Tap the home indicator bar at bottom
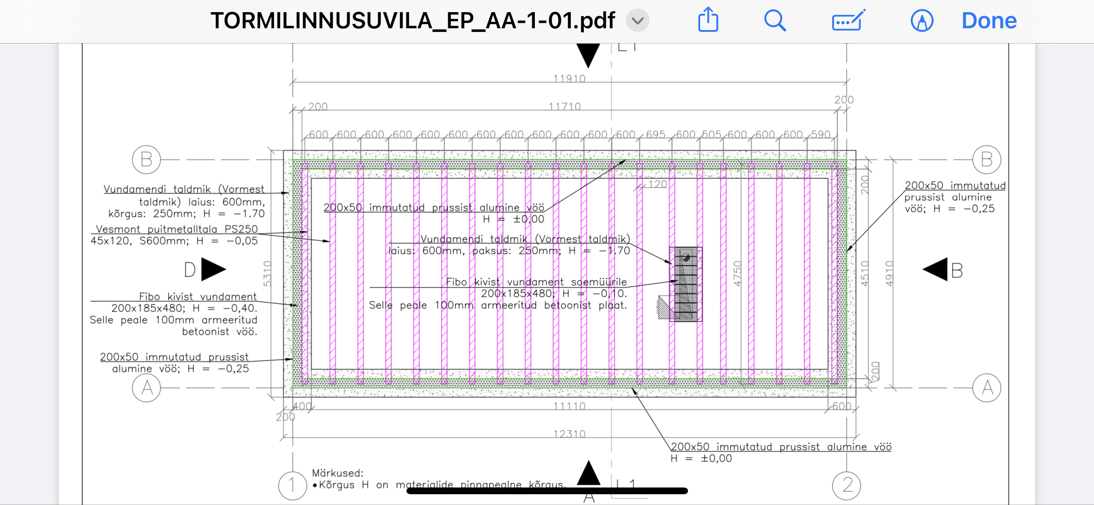The image size is (1094, 505). pos(547,491)
